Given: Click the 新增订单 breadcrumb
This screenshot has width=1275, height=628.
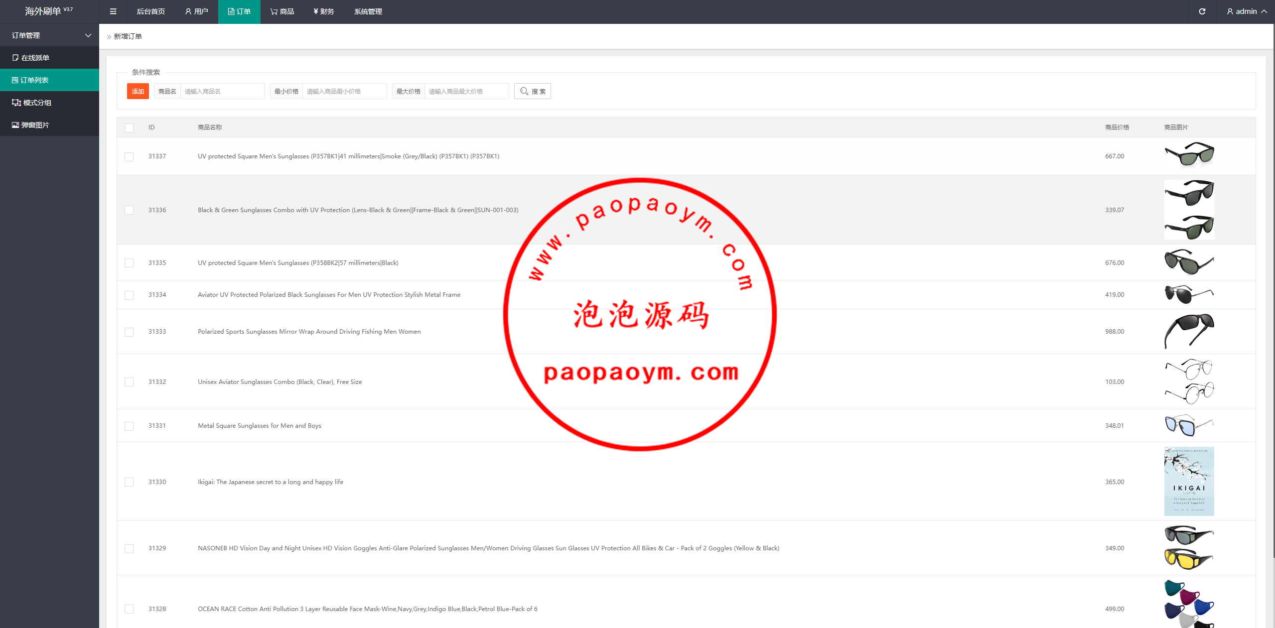Looking at the screenshot, I should pyautogui.click(x=128, y=36).
